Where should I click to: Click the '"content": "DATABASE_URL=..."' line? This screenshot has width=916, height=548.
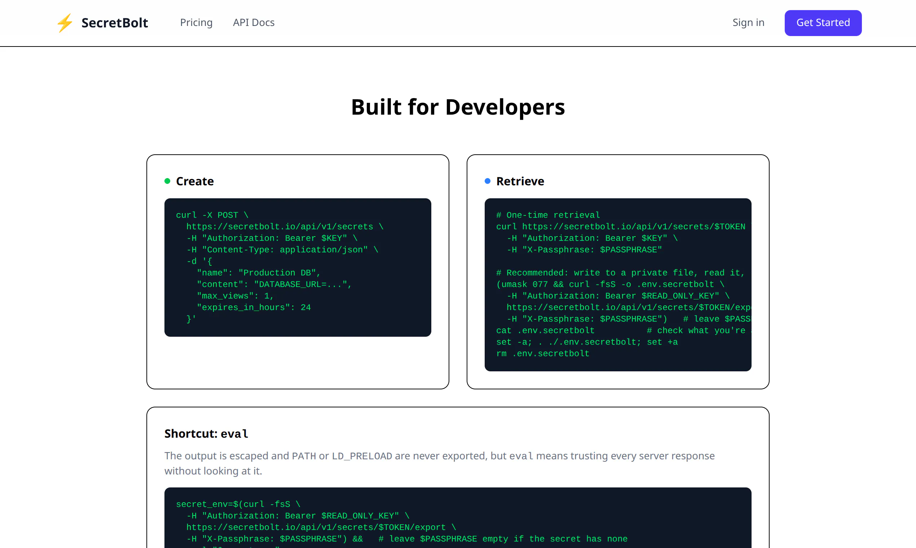pyautogui.click(x=274, y=284)
